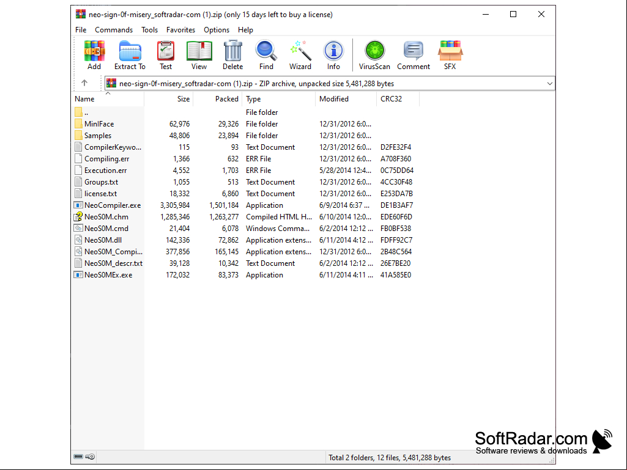Click the Compiling.err file icon
The image size is (627, 470).
78,159
